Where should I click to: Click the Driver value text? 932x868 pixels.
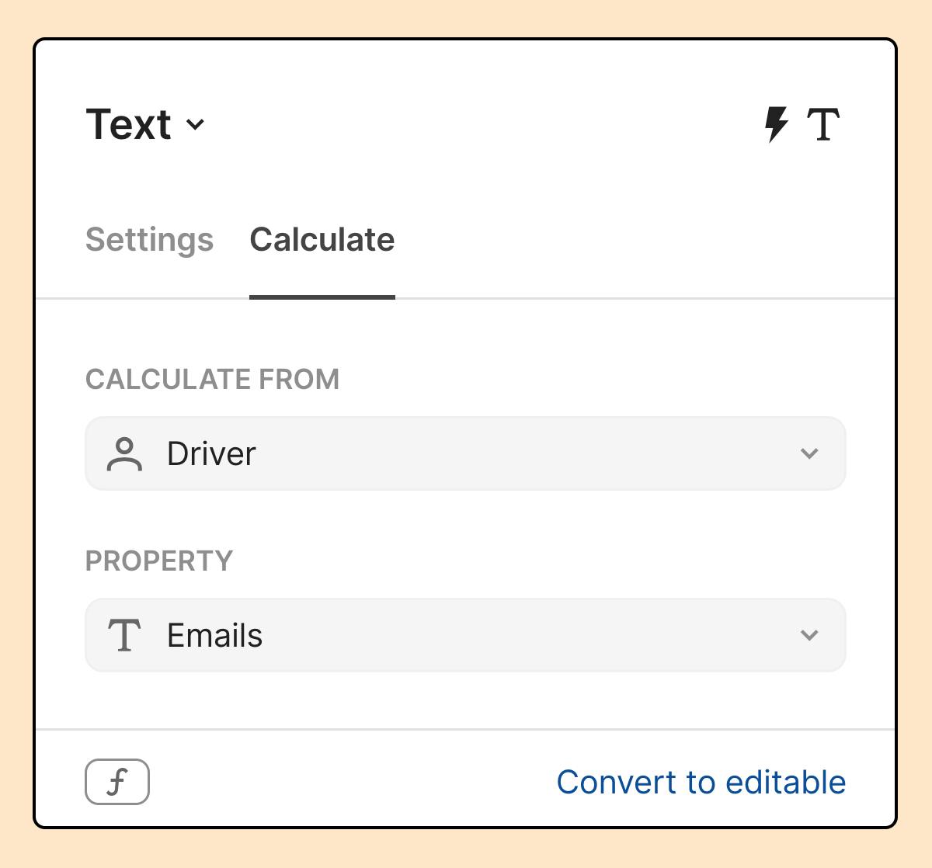pyautogui.click(x=211, y=454)
